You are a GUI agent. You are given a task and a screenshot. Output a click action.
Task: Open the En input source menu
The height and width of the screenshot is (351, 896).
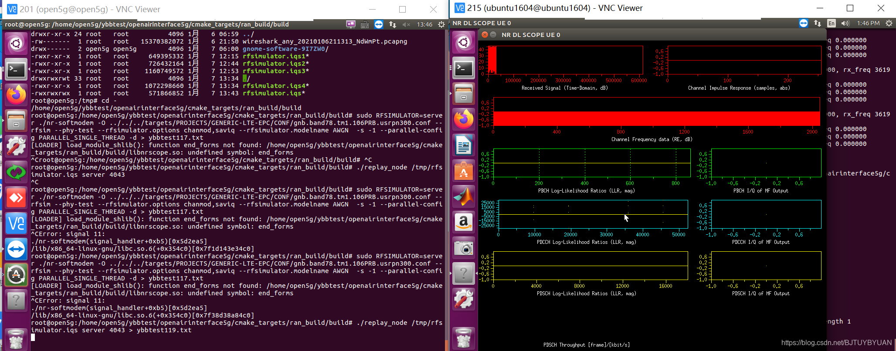point(832,23)
